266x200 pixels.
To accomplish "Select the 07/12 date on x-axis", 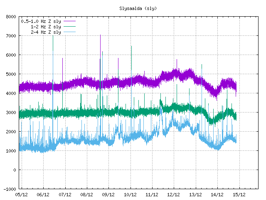I will pos(65,195).
